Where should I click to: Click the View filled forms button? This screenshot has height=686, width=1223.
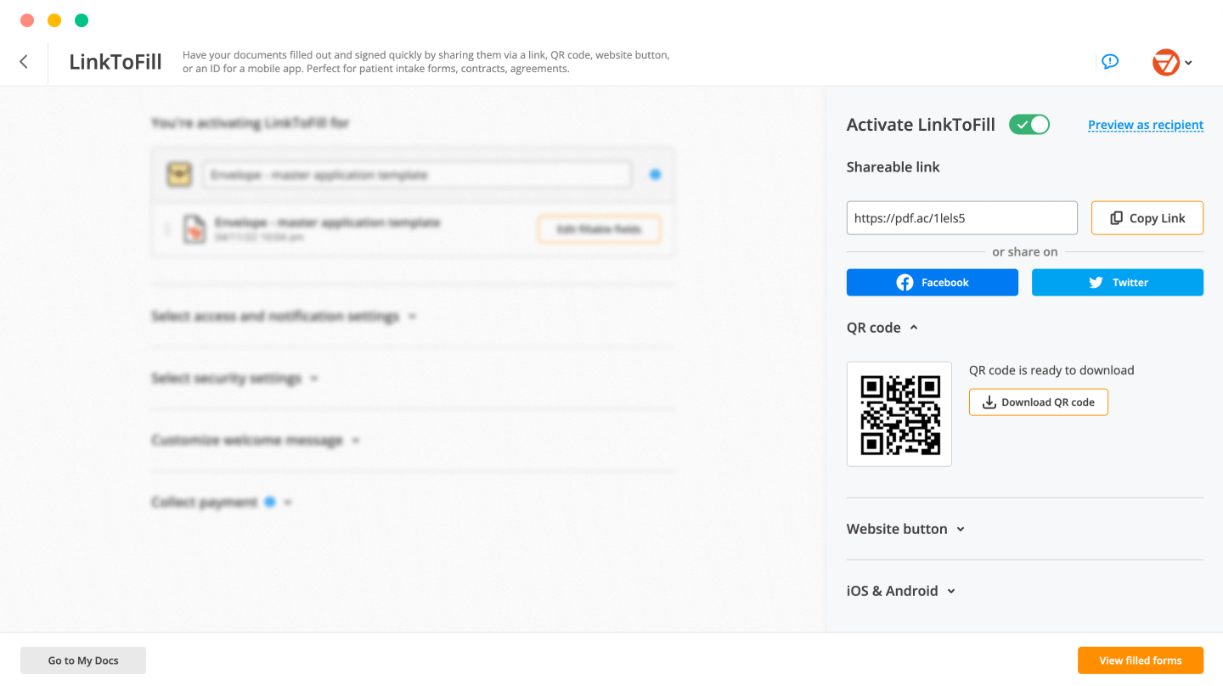point(1141,661)
